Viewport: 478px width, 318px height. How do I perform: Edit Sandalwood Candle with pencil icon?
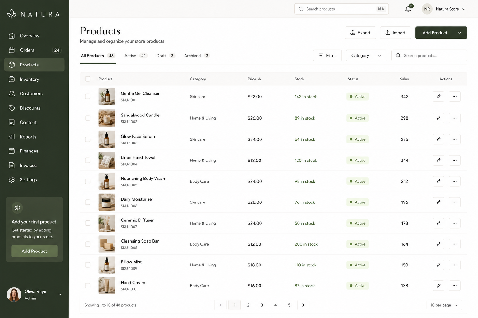pos(438,118)
